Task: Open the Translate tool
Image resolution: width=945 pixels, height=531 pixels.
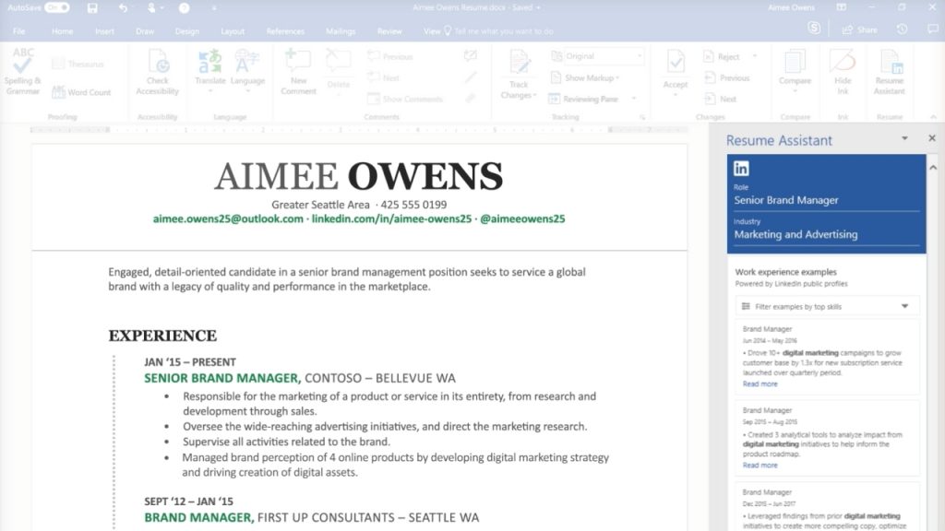Action: [x=209, y=71]
